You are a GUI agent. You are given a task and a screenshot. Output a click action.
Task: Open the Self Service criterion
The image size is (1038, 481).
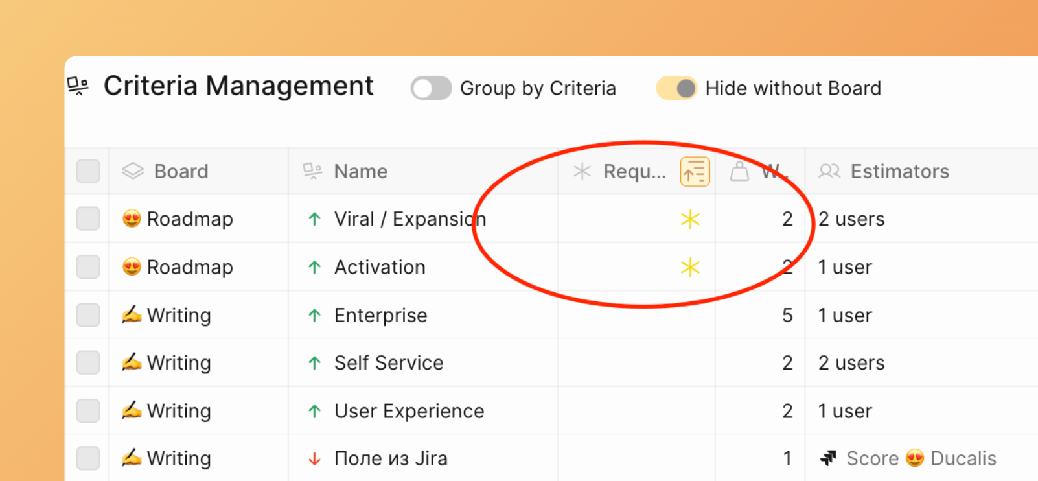389,363
